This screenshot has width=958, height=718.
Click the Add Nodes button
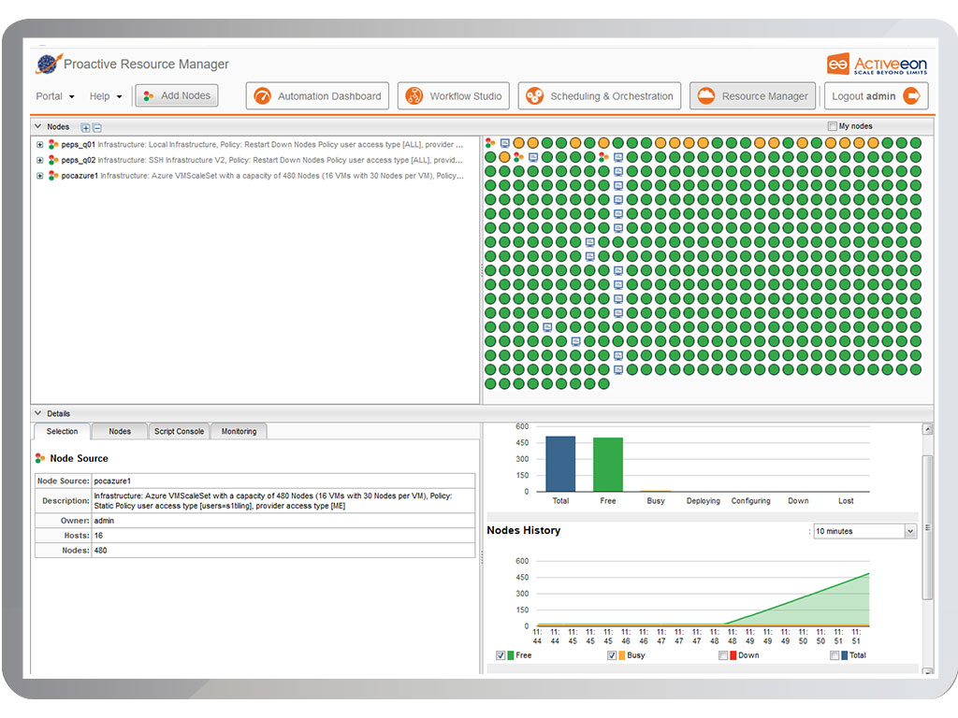[x=177, y=96]
